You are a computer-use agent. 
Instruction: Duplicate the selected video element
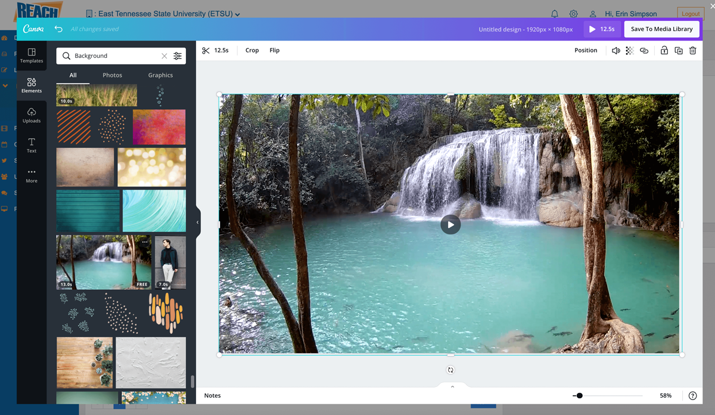(678, 50)
